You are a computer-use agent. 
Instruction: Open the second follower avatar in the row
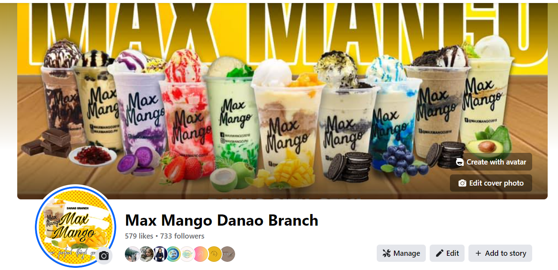pyautogui.click(x=146, y=254)
